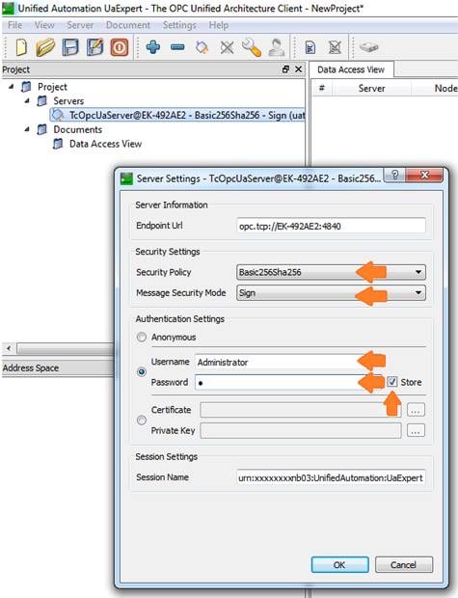Click the Password field
The width and height of the screenshot is (458, 598).
click(288, 382)
